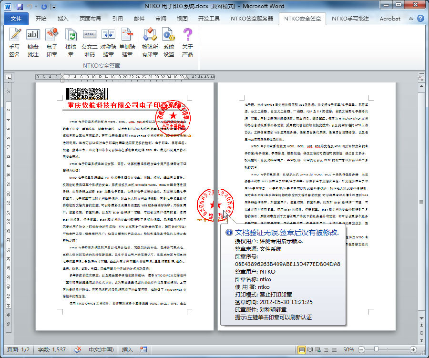Click the 字数: 1,537 word count

(x=52, y=349)
